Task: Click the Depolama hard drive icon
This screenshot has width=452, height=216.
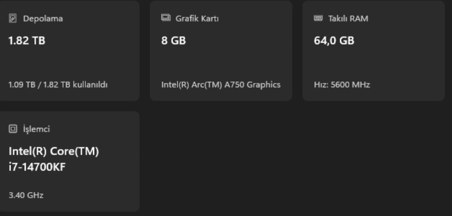Action: pos(12,18)
